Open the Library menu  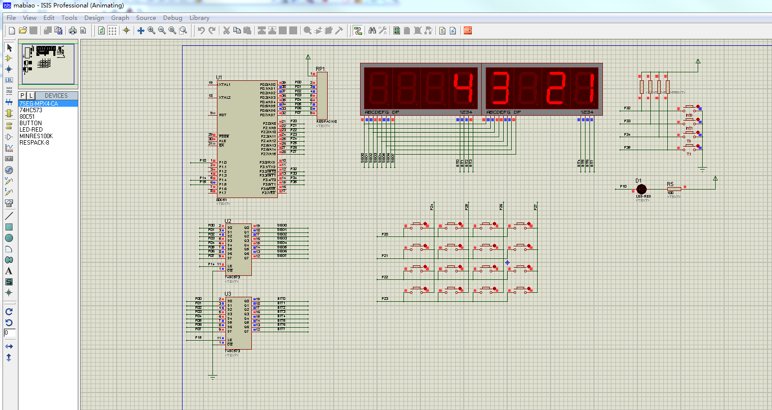pos(199,17)
